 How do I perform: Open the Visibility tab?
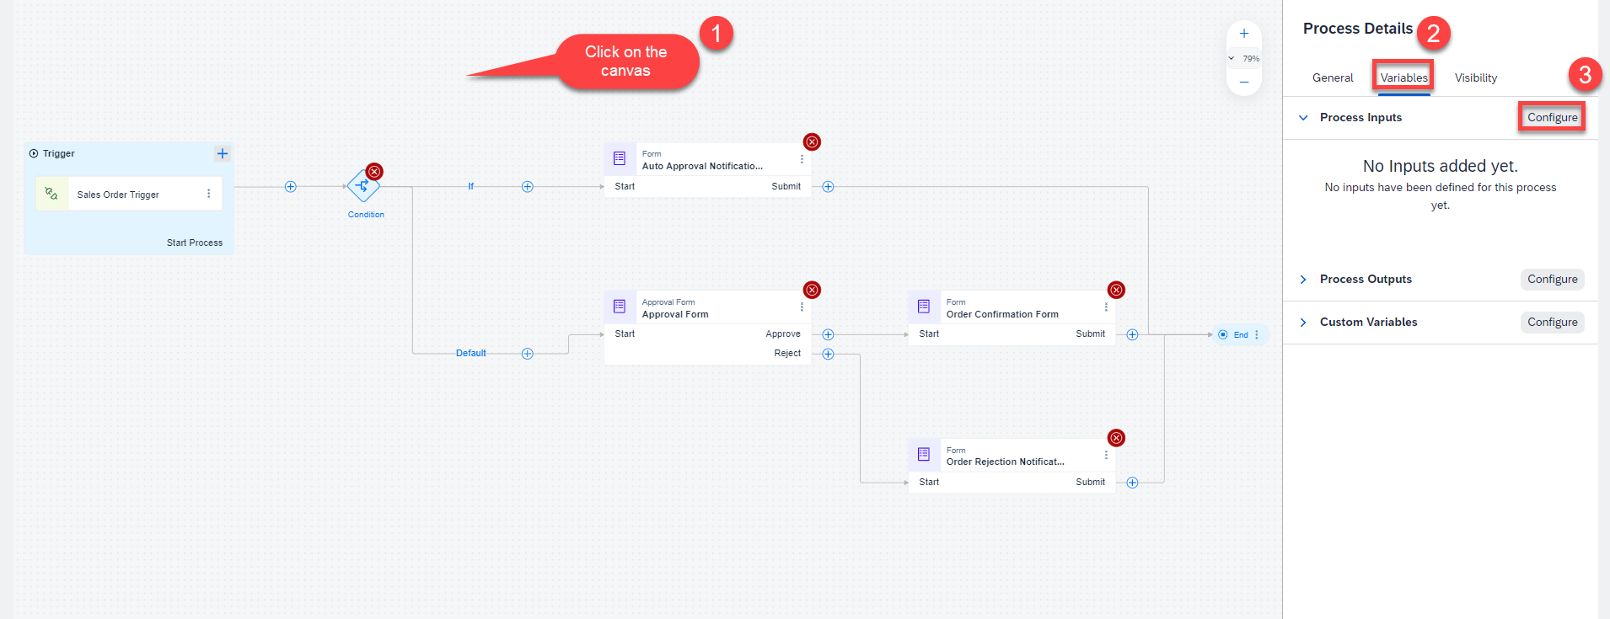point(1476,77)
